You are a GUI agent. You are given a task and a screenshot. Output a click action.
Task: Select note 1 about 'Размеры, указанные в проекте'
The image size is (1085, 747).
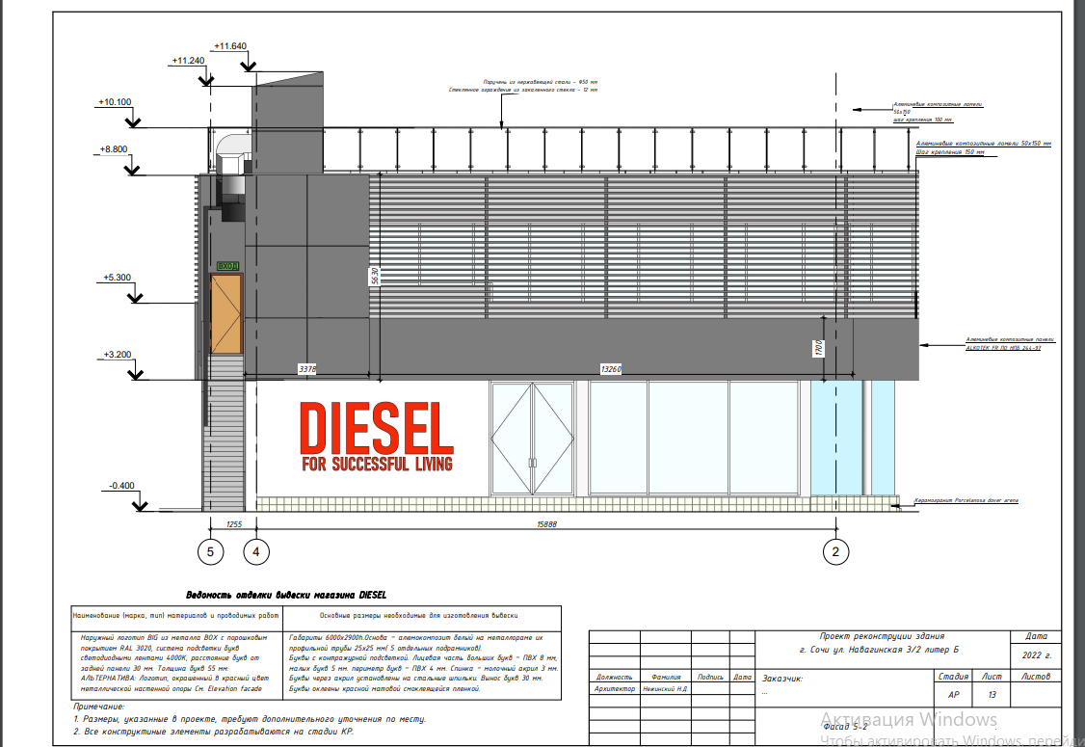pos(250,719)
